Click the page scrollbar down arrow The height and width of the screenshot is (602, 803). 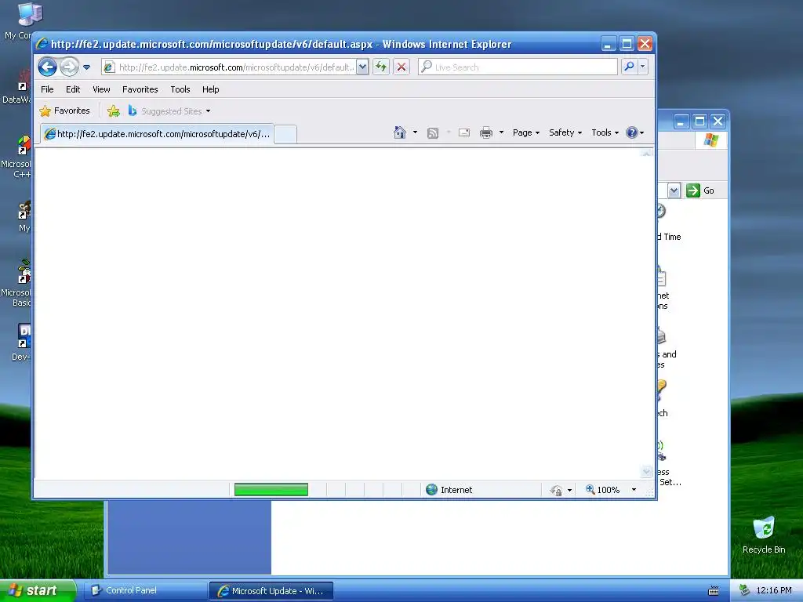click(646, 471)
